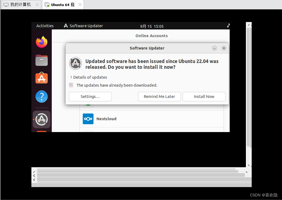
Task: Switch to the 我的计算机 tab
Action: pyautogui.click(x=21, y=5)
